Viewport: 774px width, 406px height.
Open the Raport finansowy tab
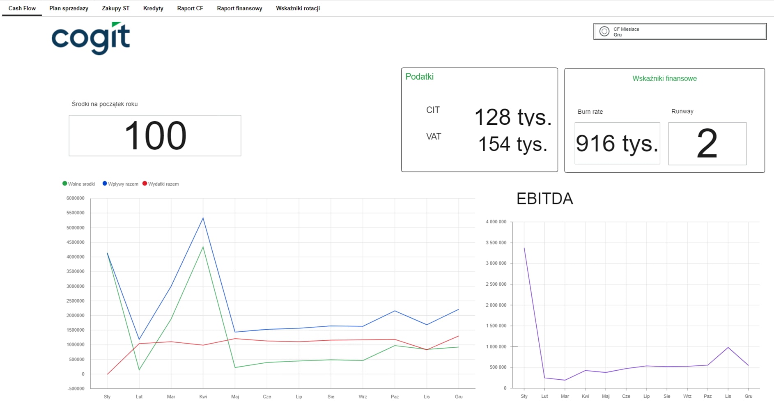pos(239,8)
